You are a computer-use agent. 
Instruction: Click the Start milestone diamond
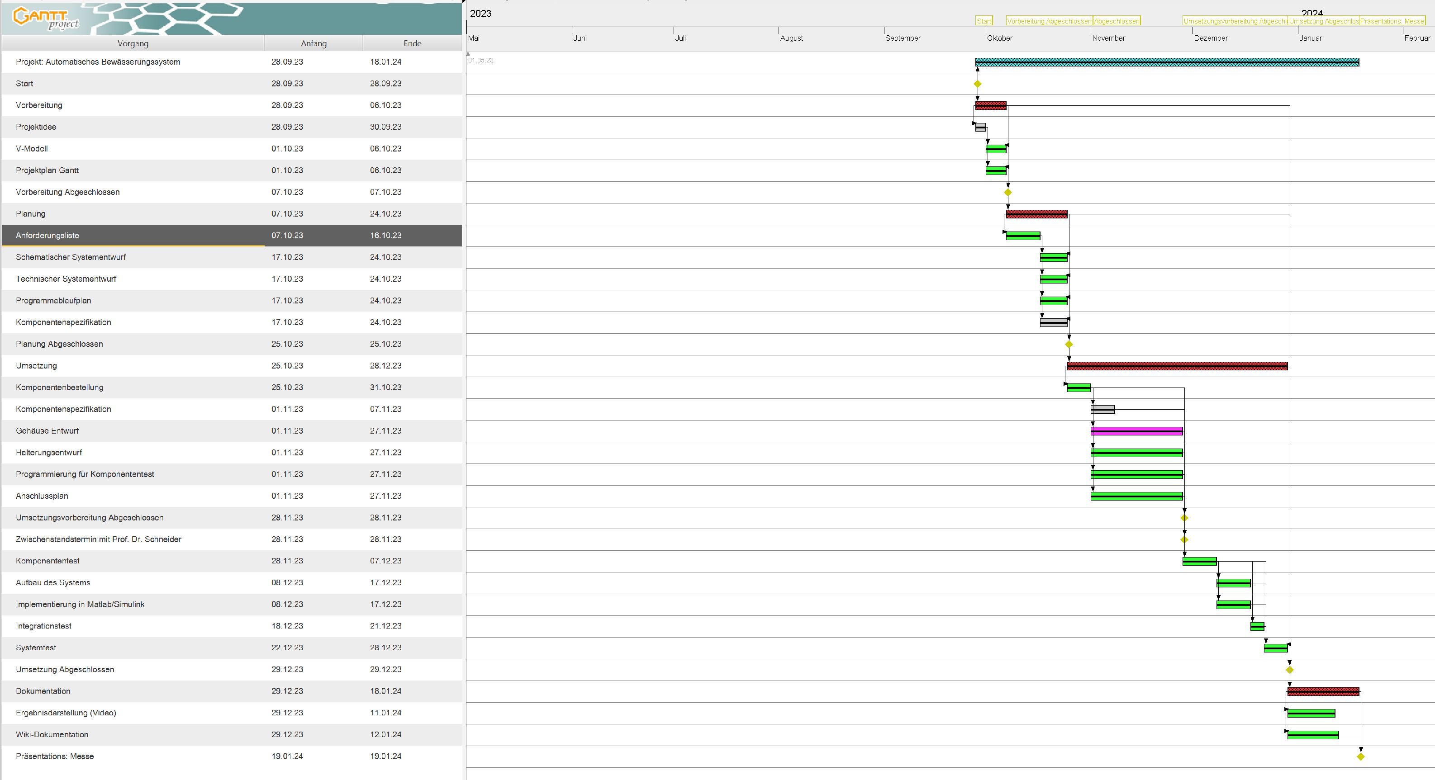[x=977, y=84]
